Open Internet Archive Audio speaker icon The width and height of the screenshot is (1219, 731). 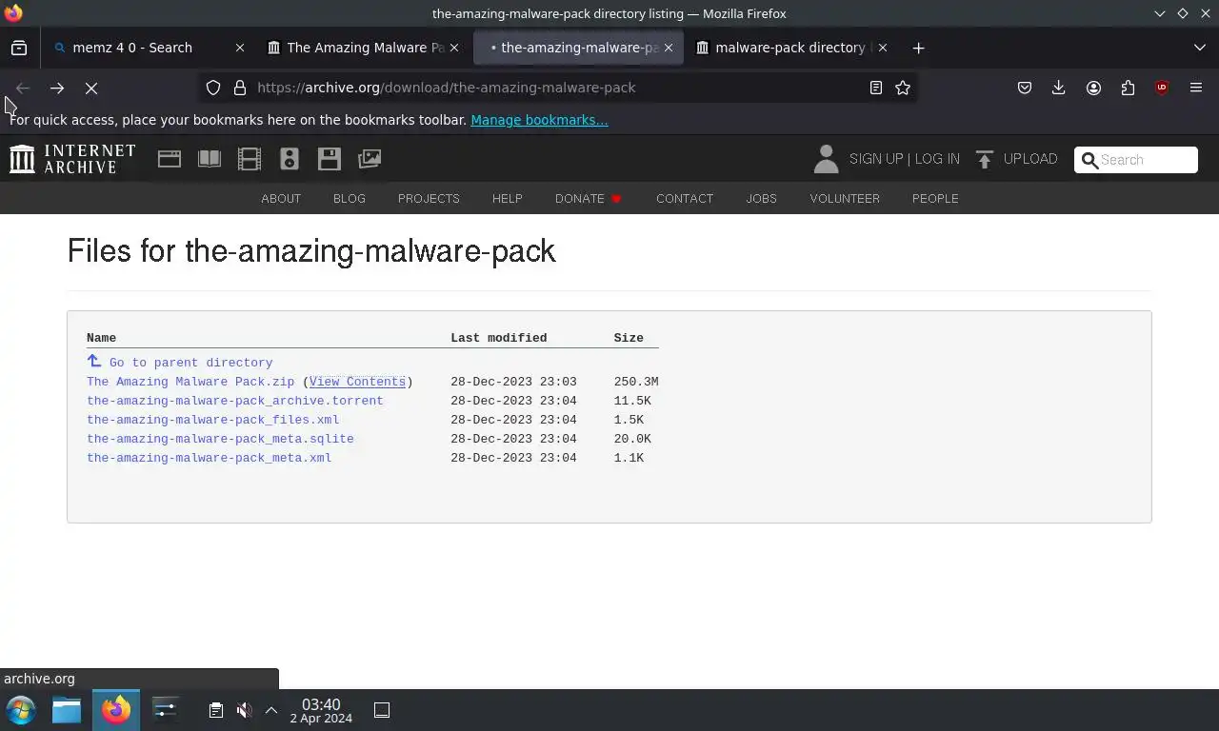[290, 159]
